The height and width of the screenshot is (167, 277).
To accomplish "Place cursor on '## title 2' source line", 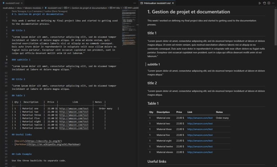I will pyautogui.click(x=18, y=80).
